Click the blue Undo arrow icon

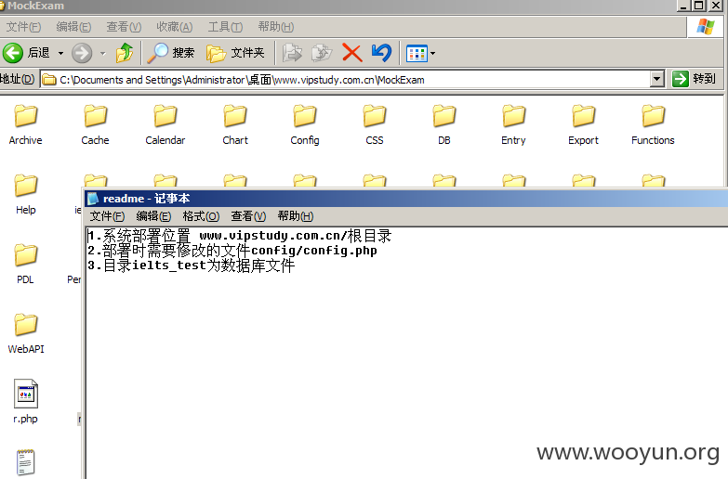[381, 53]
